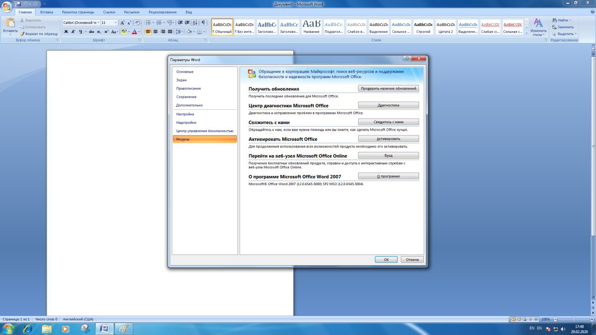The height and width of the screenshot is (335, 596).
Task: Open Font dialog launcher (Шрифт group)
Action: 140,40
